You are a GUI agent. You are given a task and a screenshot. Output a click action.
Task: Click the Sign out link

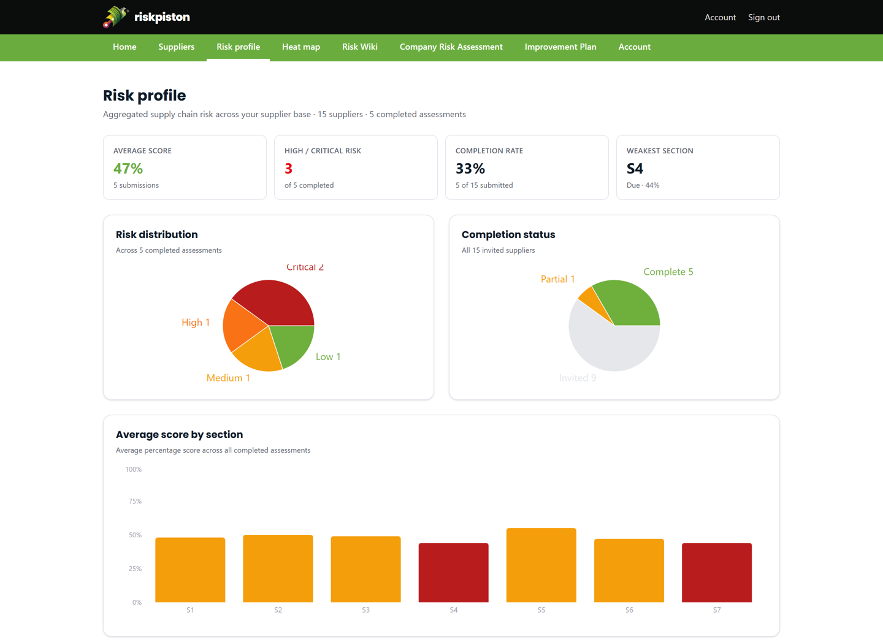click(x=764, y=17)
